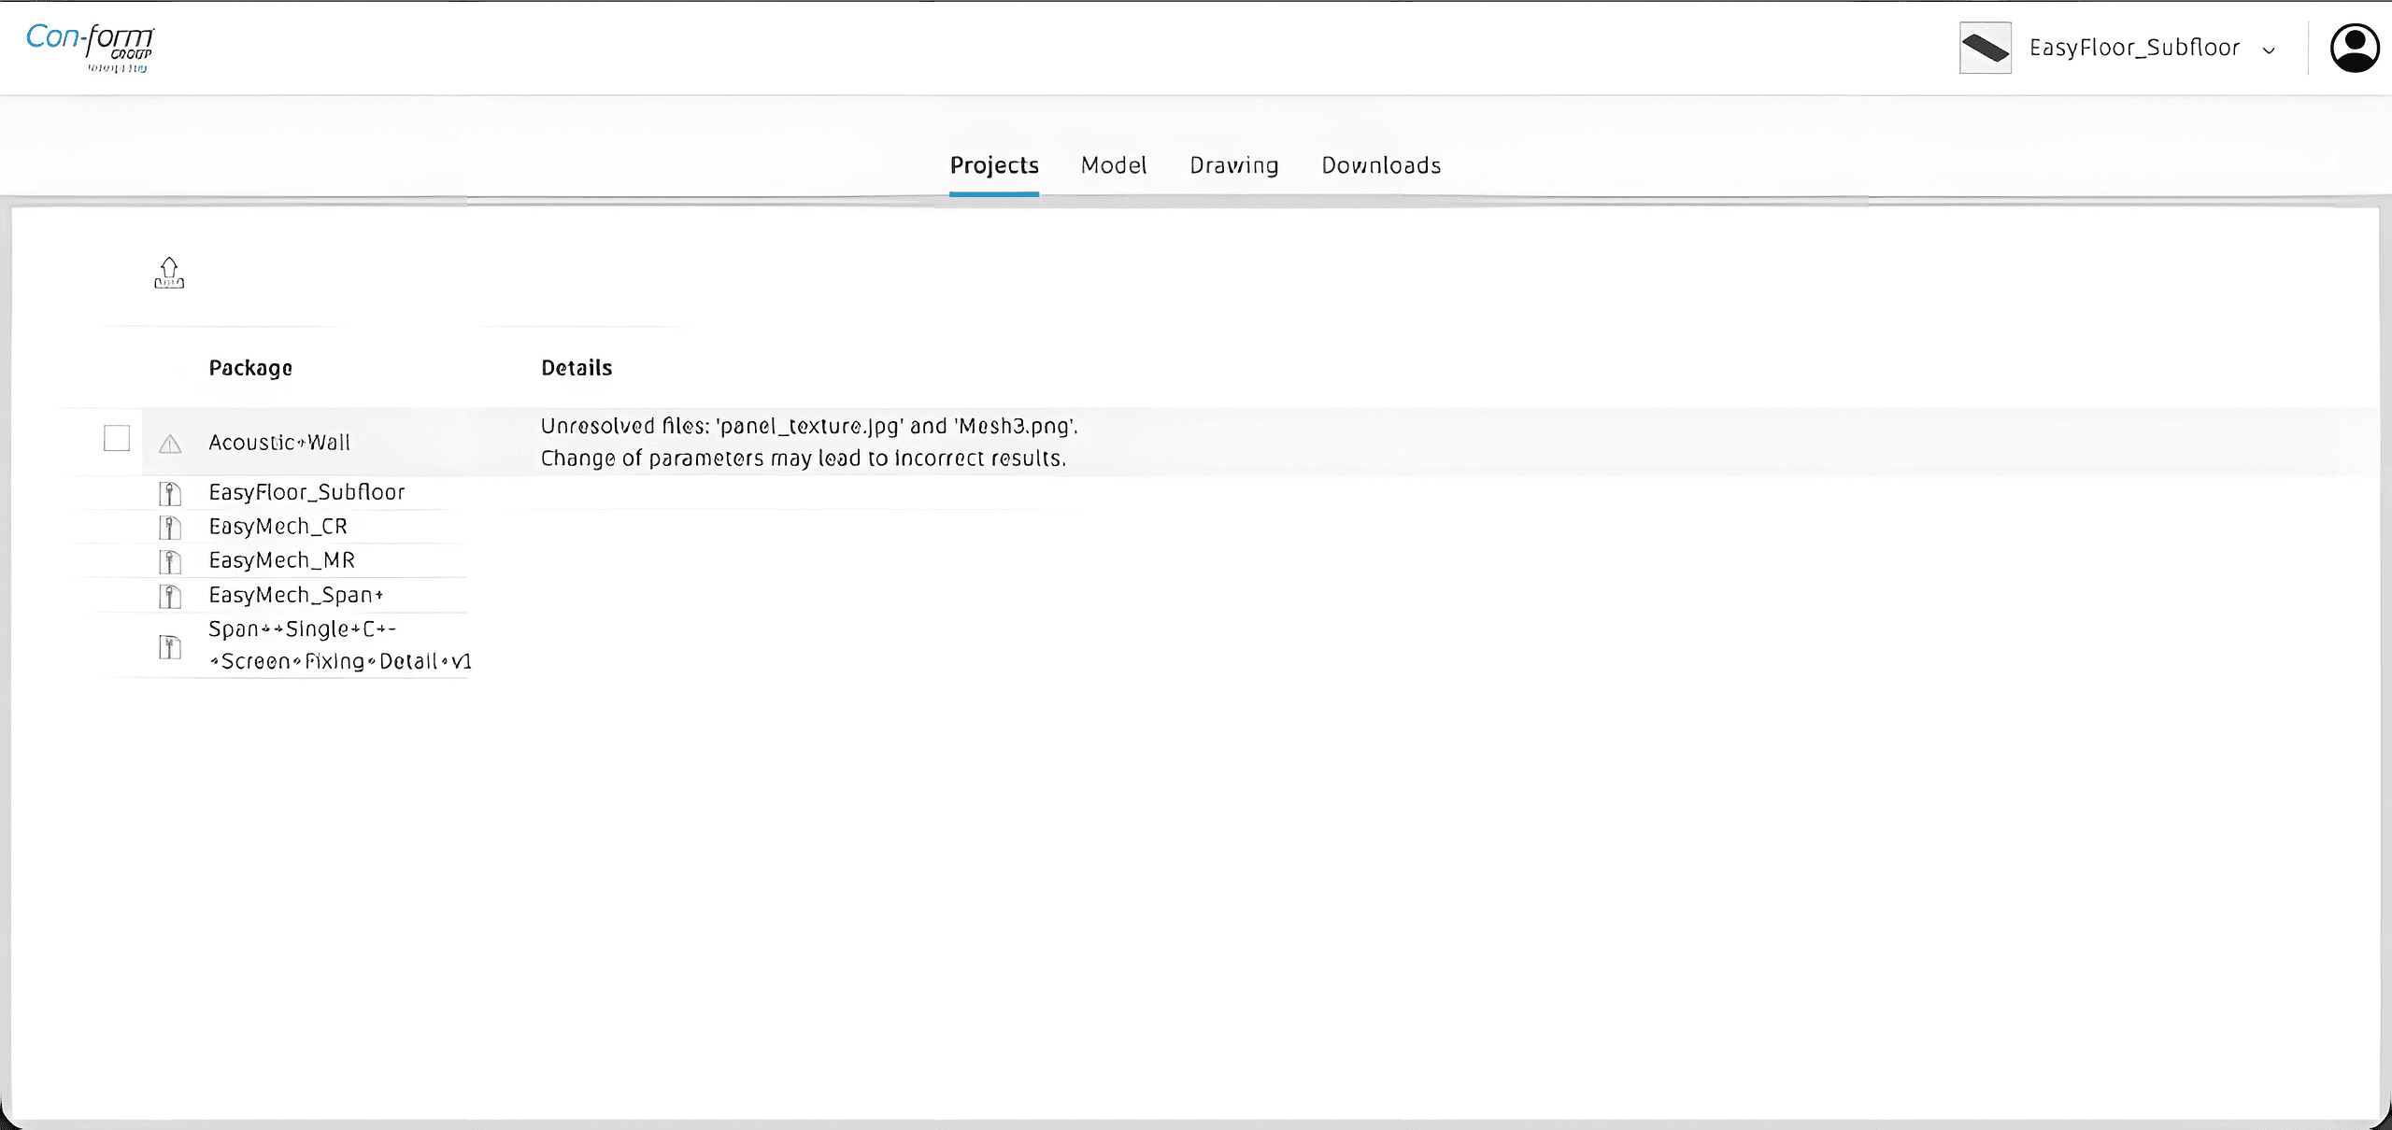Click the 'Unresolved files' details message
This screenshot has height=1130, width=2392.
pos(809,427)
